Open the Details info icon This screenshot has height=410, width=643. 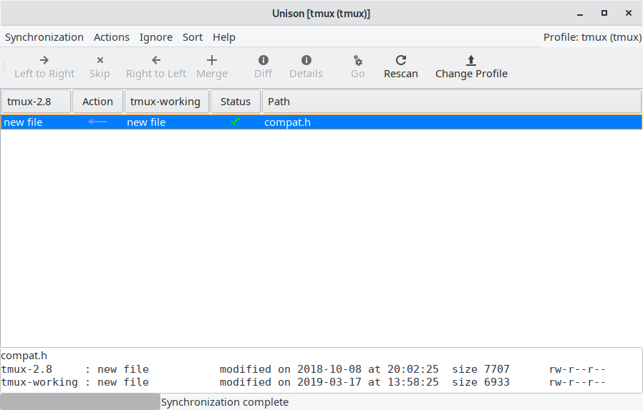[x=306, y=60]
